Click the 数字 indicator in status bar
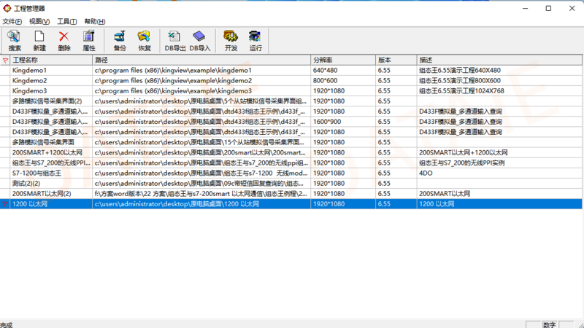The height and width of the screenshot is (328, 584). pyautogui.click(x=550, y=324)
